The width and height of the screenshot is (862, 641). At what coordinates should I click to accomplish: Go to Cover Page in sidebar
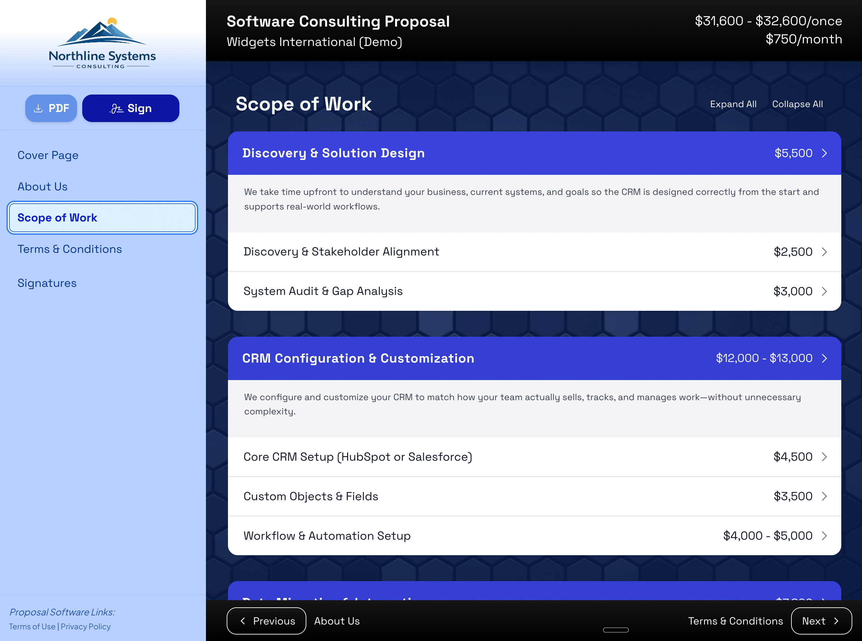click(x=48, y=155)
